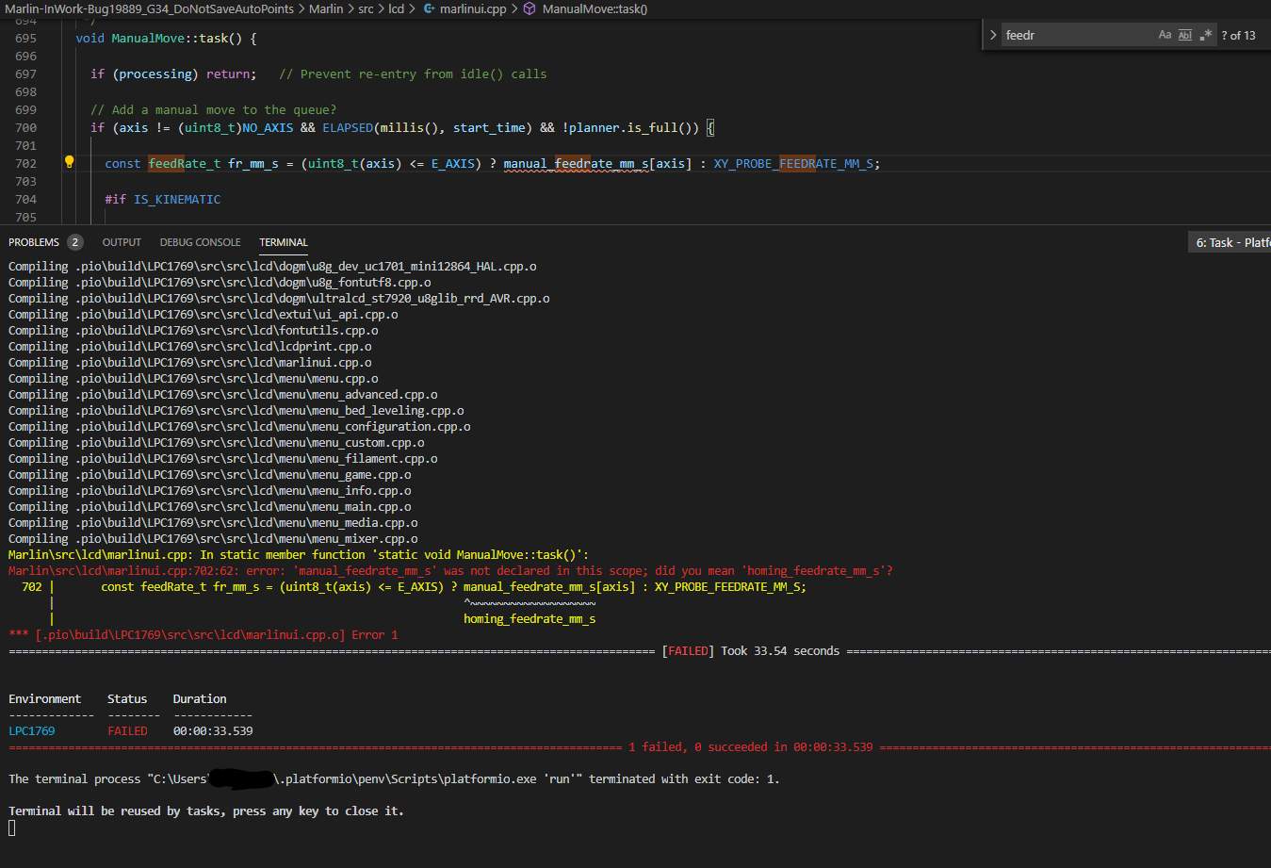Click line number 700 in editor gutter
1271x868 pixels.
(x=26, y=127)
